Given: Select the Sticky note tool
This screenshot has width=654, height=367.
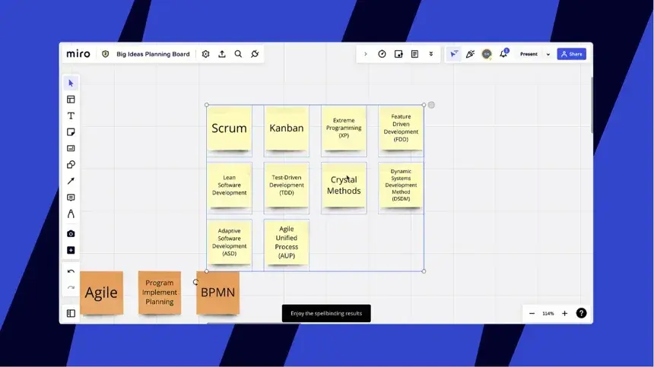Looking at the screenshot, I should pos(71,132).
